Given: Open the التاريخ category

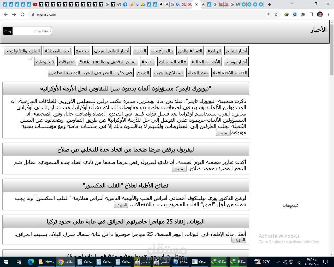Looking at the screenshot, I should [x=143, y=73].
